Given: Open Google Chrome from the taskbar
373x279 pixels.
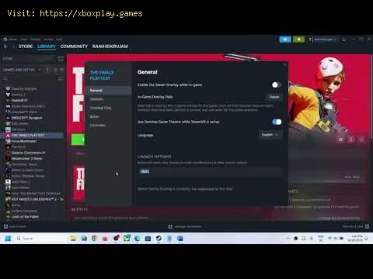Looking at the screenshot, I should pyautogui.click(x=94, y=238).
